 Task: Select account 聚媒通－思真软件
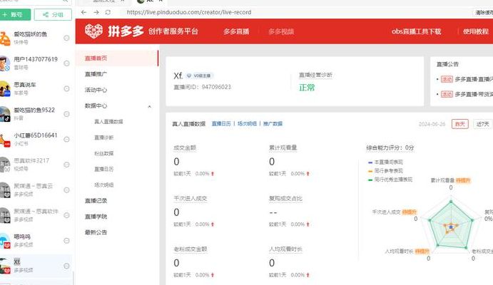[36, 215]
